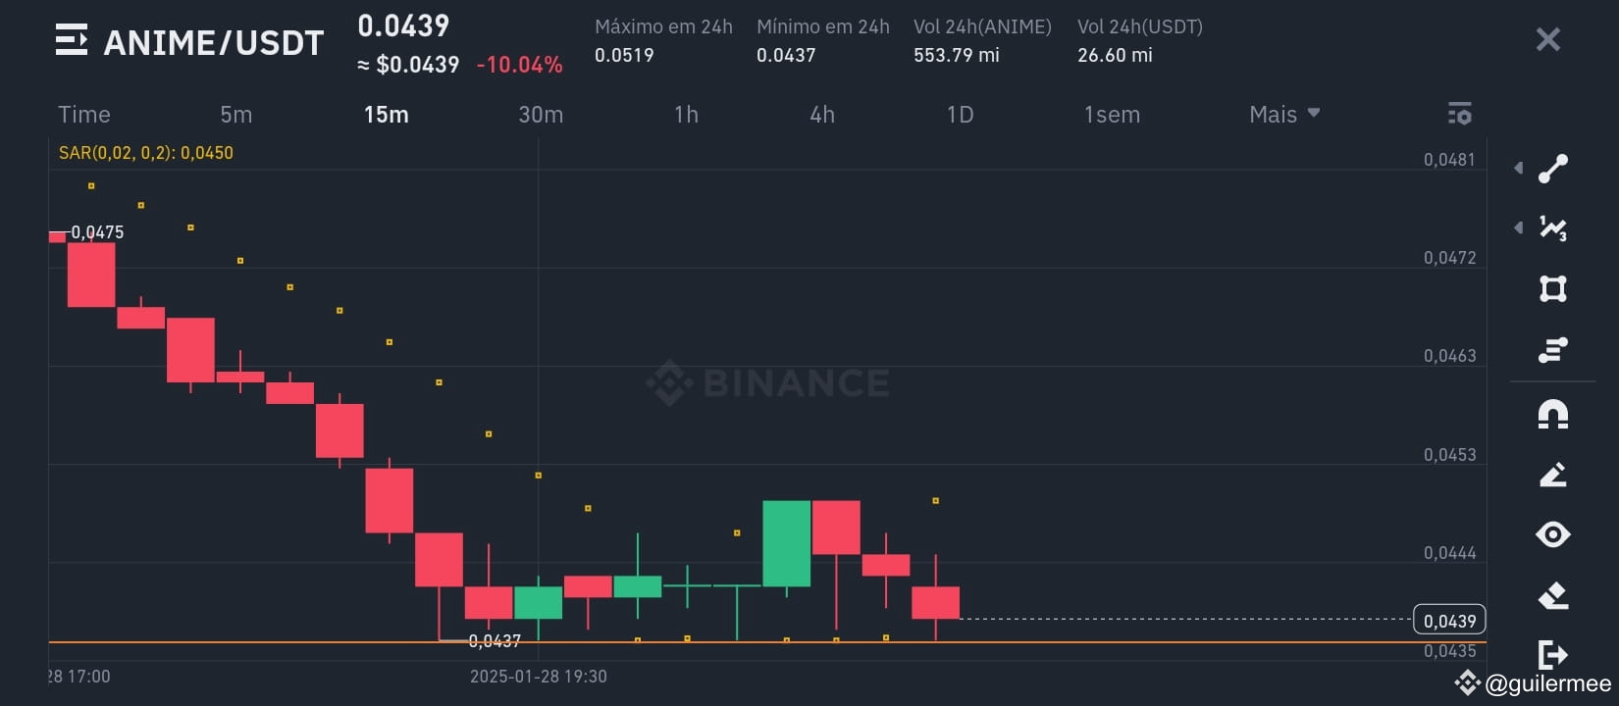Expand the wave pattern tool variants arrow
Viewport: 1619px width, 706px height.
coord(1519,228)
